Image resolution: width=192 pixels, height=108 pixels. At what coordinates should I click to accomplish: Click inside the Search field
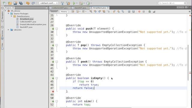[x=172, y=3]
